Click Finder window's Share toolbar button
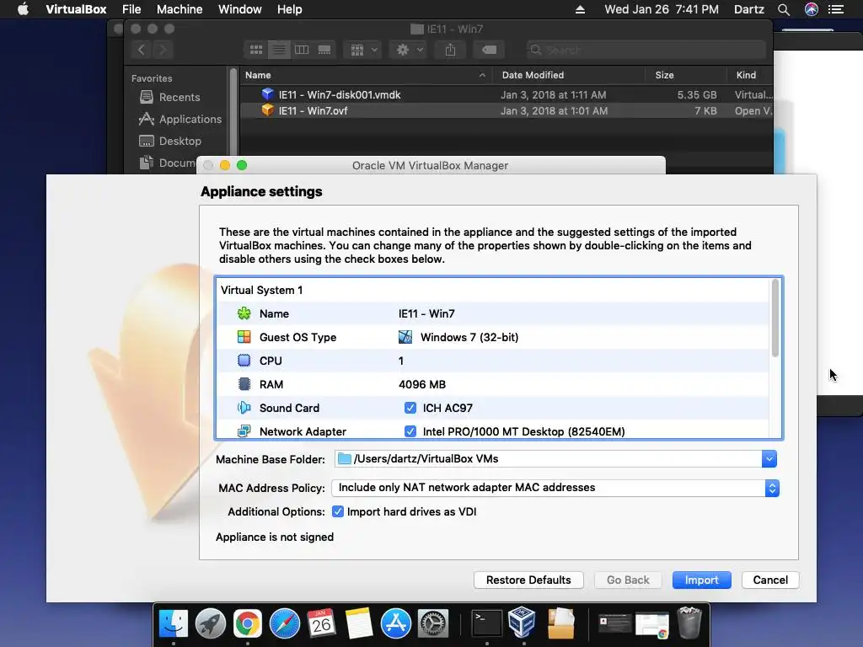 [x=450, y=50]
